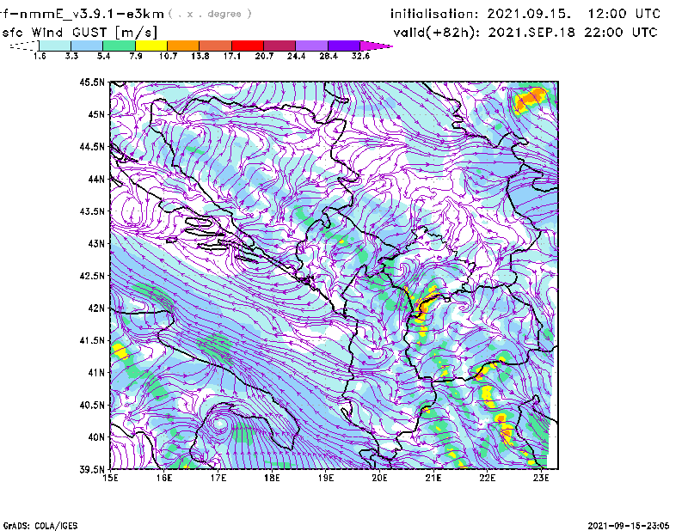Click the model name 'nmmE_v3.9.1-e3km' text
Image resolution: width=688 pixels, height=531 pixels.
point(91,14)
